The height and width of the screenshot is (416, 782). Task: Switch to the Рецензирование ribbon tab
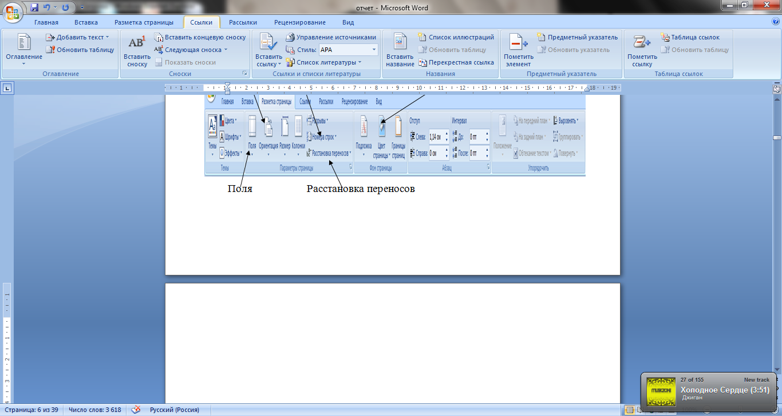[299, 22]
